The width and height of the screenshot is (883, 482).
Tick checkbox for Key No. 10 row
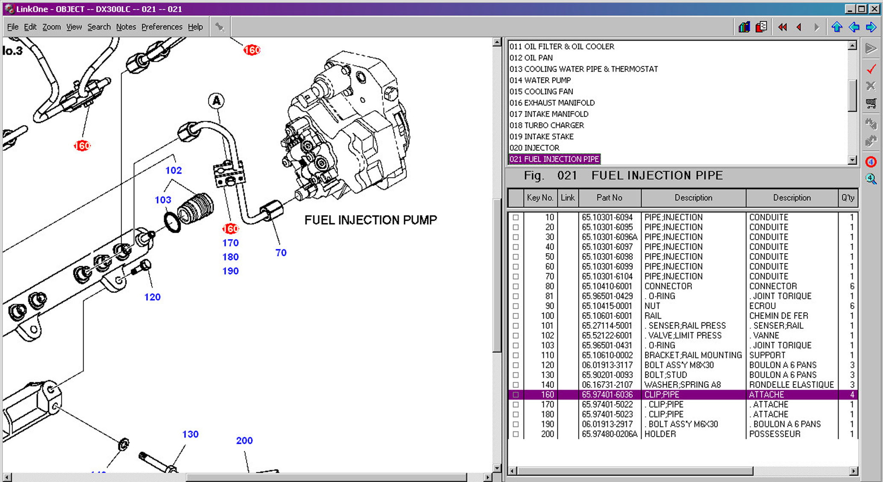pyautogui.click(x=516, y=217)
